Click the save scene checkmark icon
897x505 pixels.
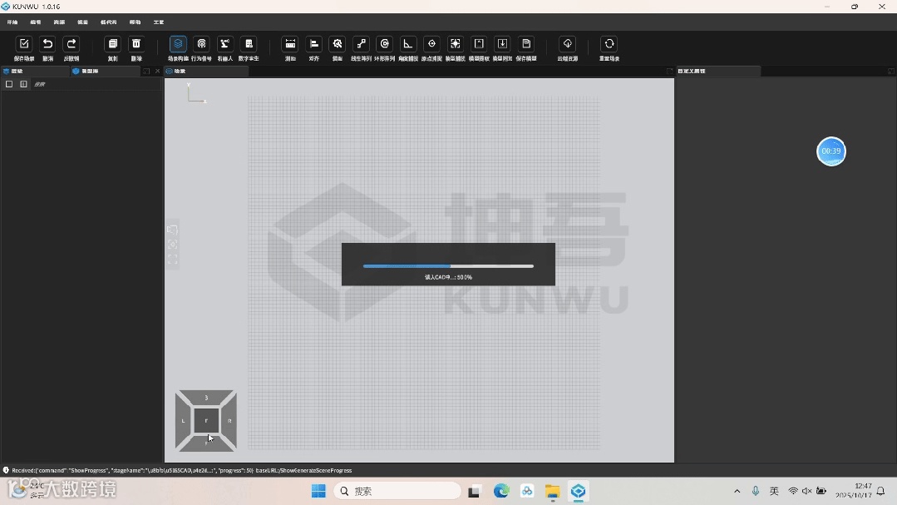[x=24, y=44]
